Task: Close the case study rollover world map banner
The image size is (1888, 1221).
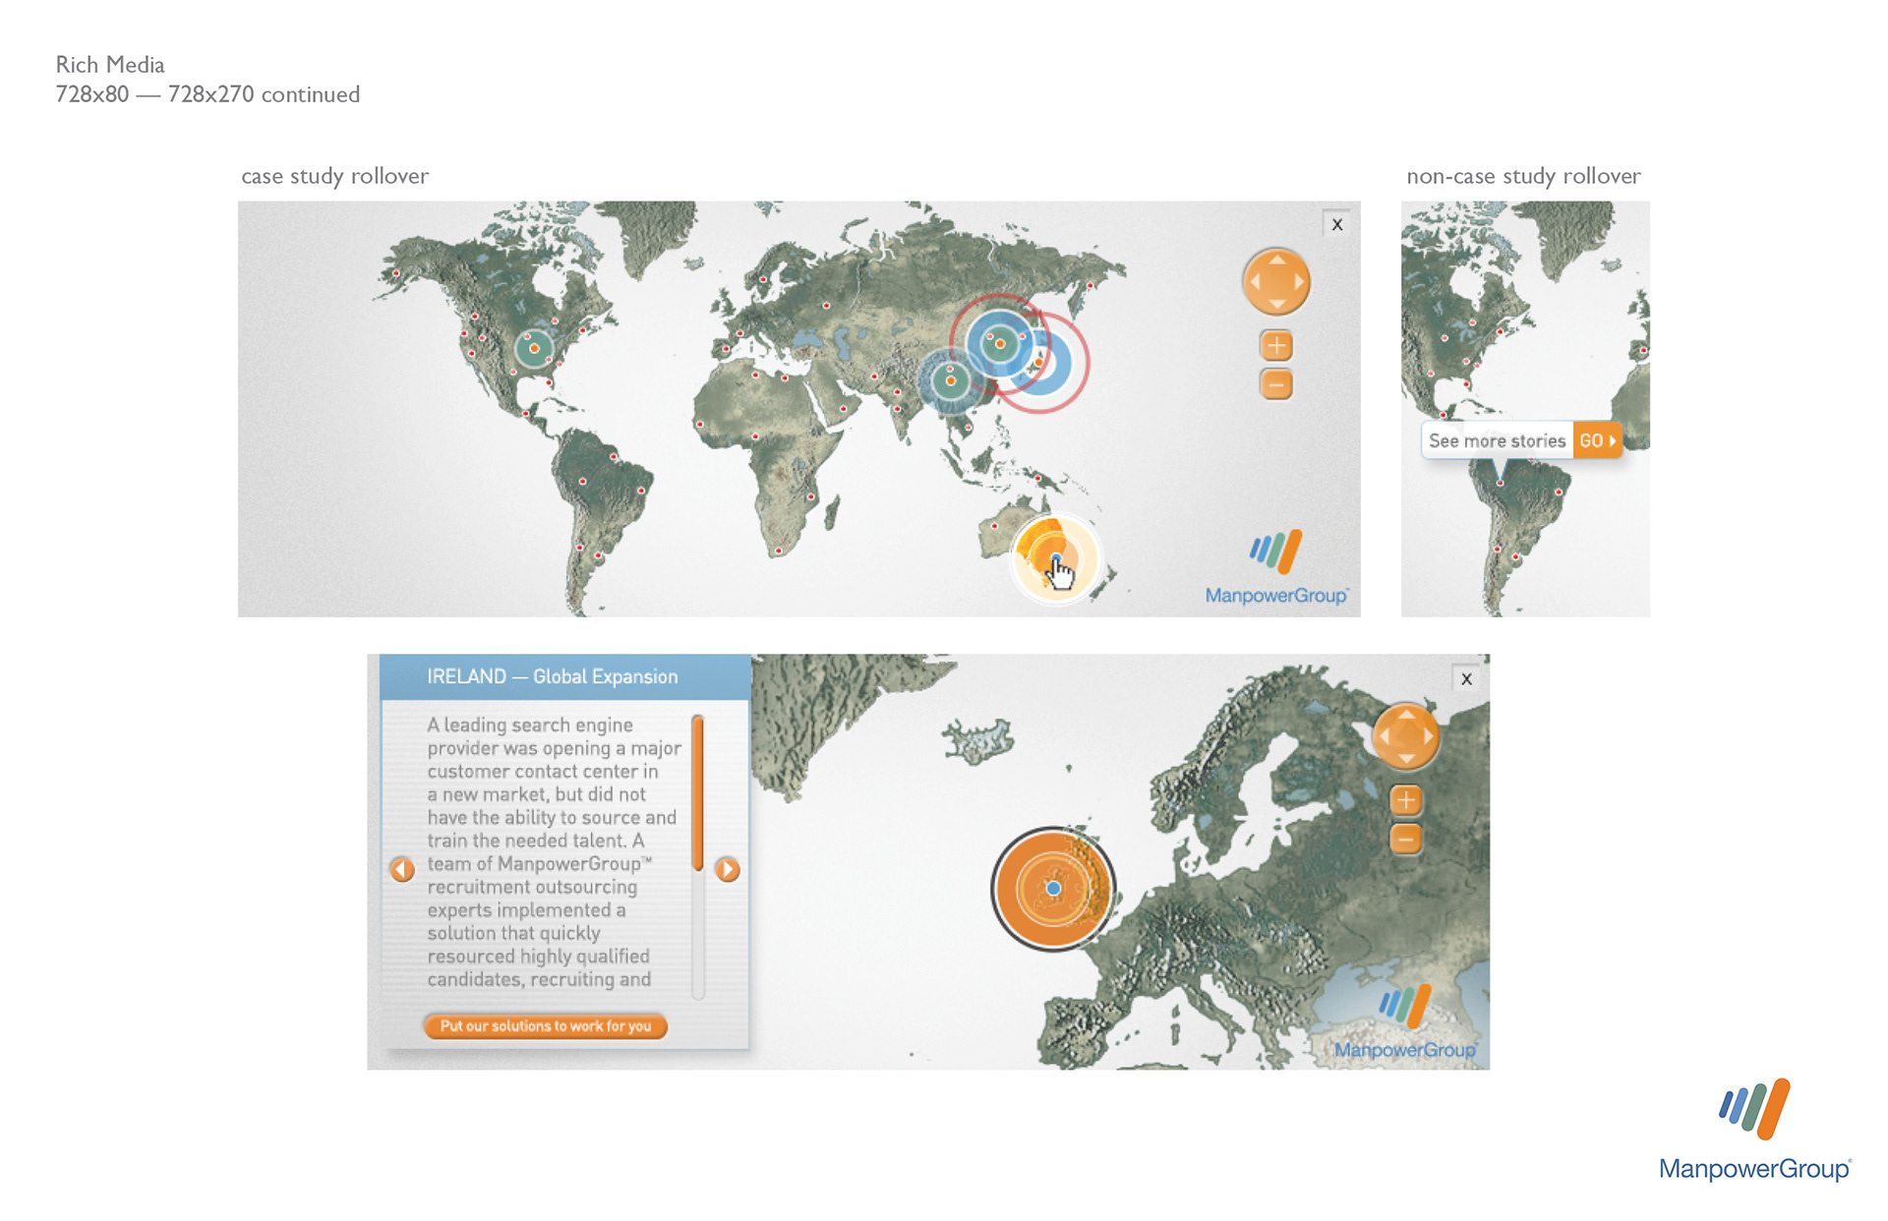Action: coord(1336,224)
